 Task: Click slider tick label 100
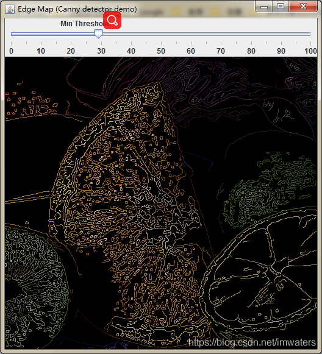[310, 51]
